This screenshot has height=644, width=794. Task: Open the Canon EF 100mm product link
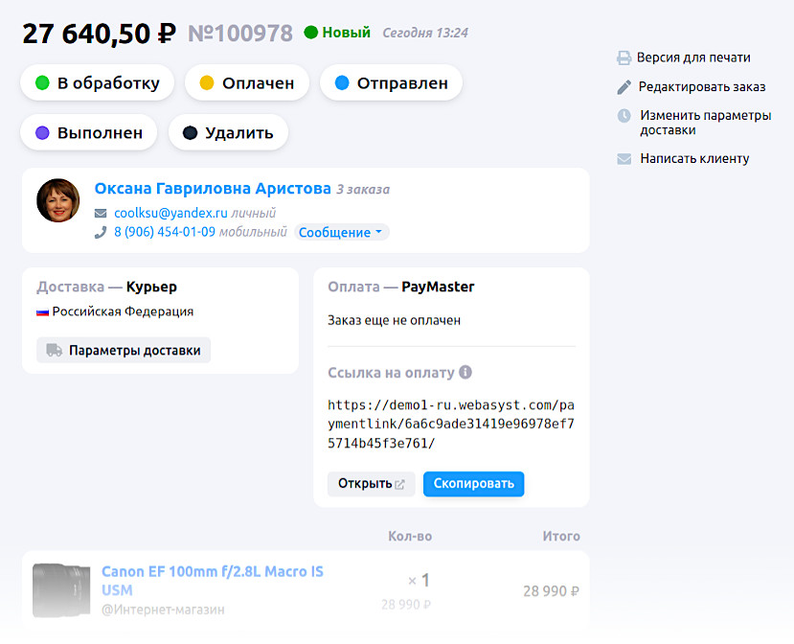point(212,570)
